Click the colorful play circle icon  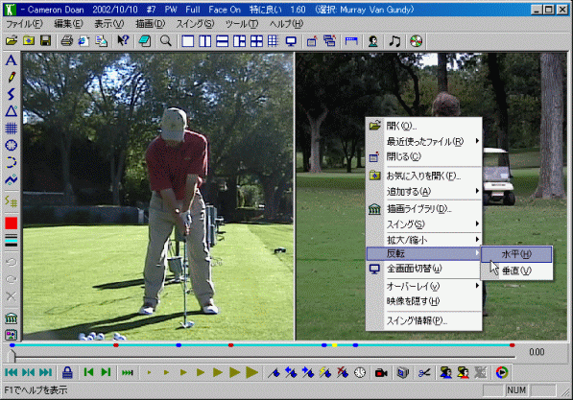[502, 372]
